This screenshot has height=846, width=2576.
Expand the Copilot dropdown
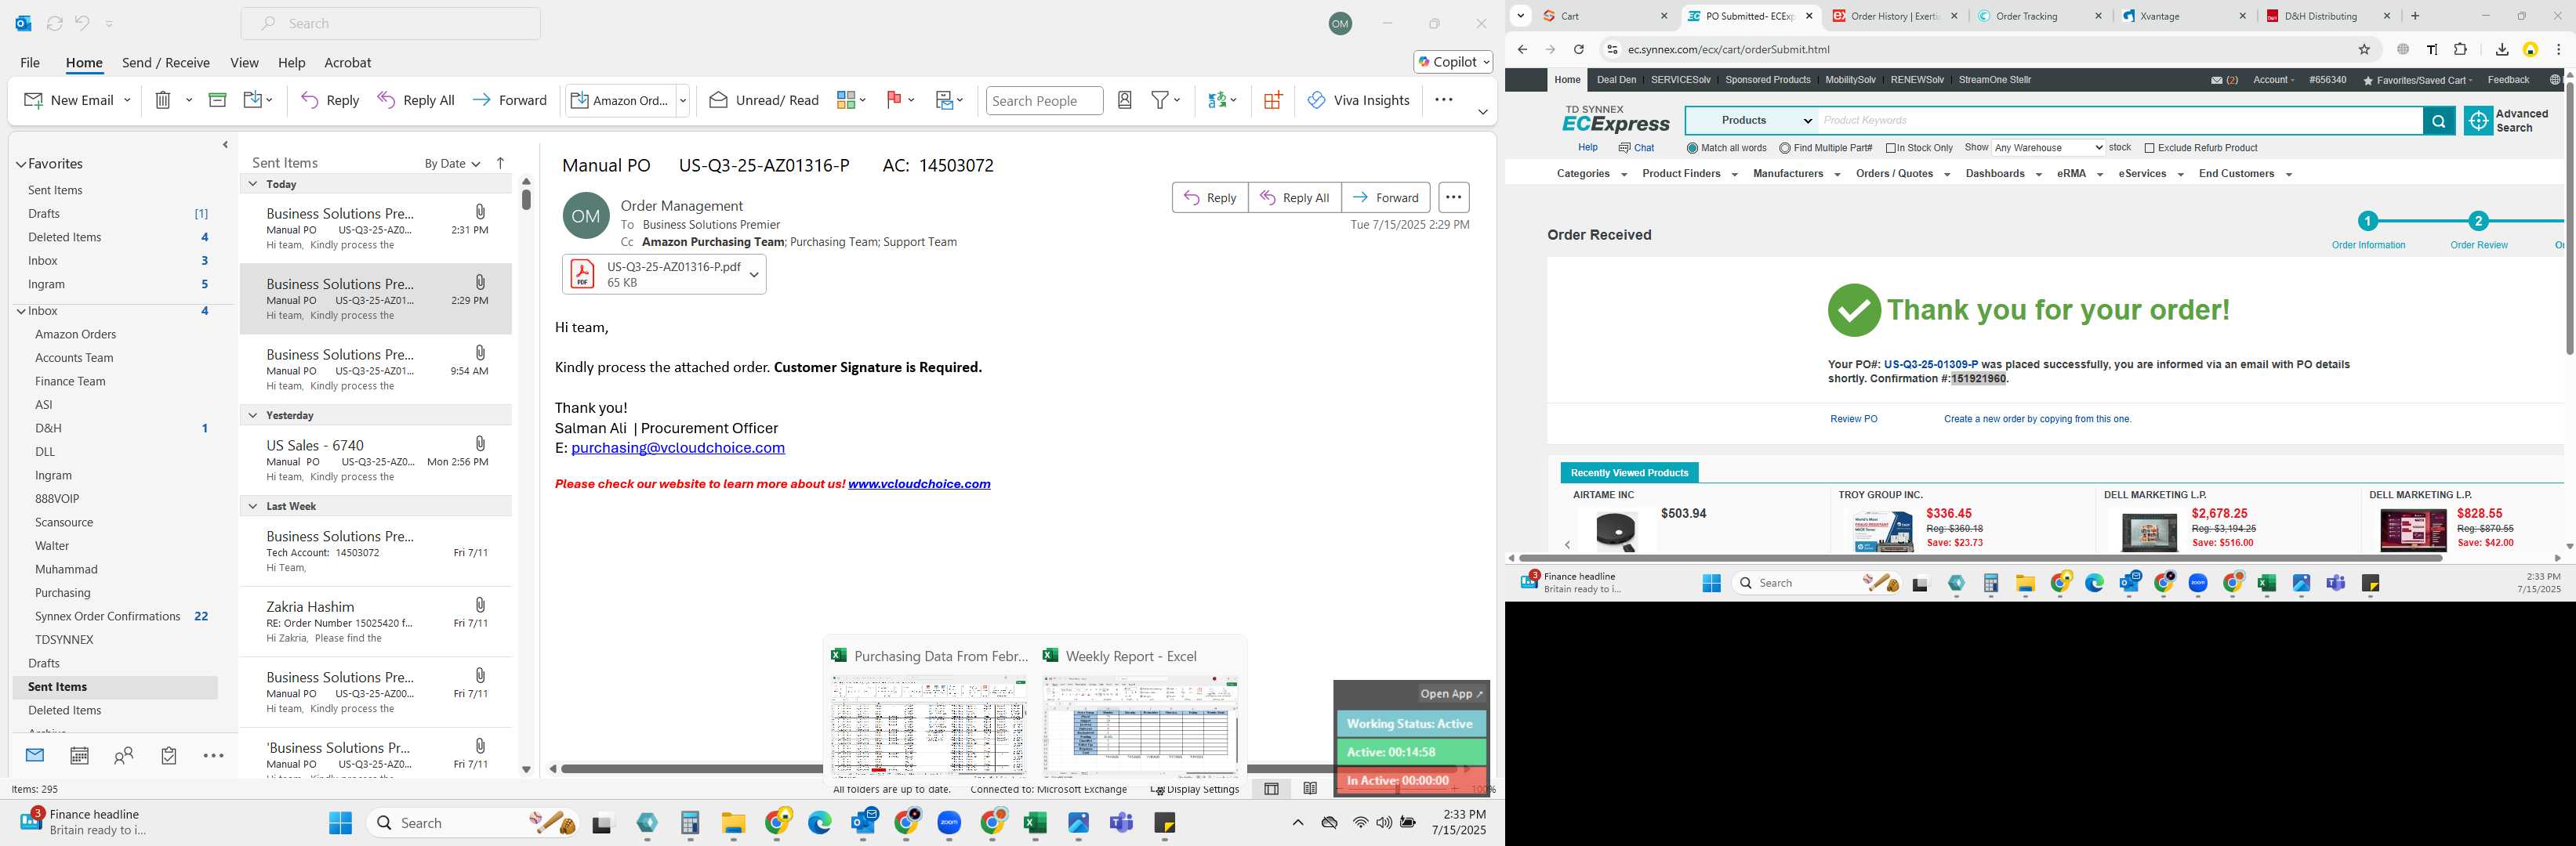[x=1486, y=62]
